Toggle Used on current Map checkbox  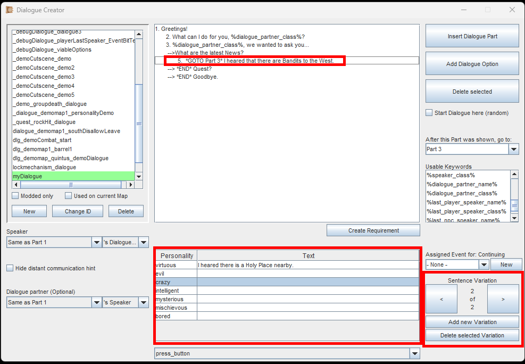click(69, 196)
